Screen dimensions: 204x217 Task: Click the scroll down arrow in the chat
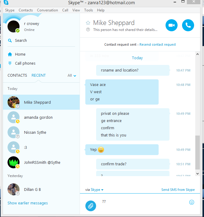[x=197, y=174]
